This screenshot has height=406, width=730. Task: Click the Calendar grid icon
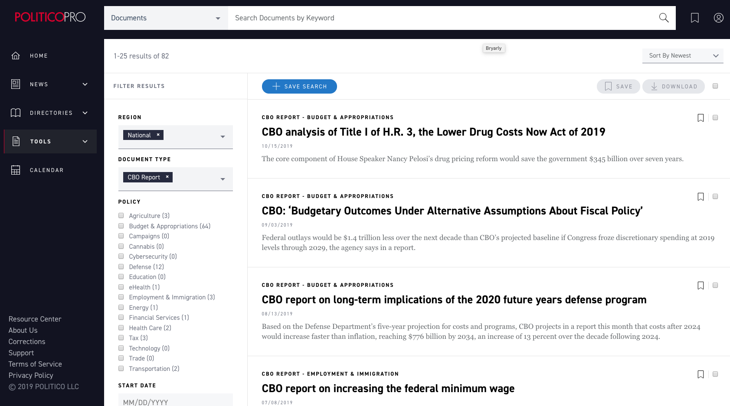point(16,170)
